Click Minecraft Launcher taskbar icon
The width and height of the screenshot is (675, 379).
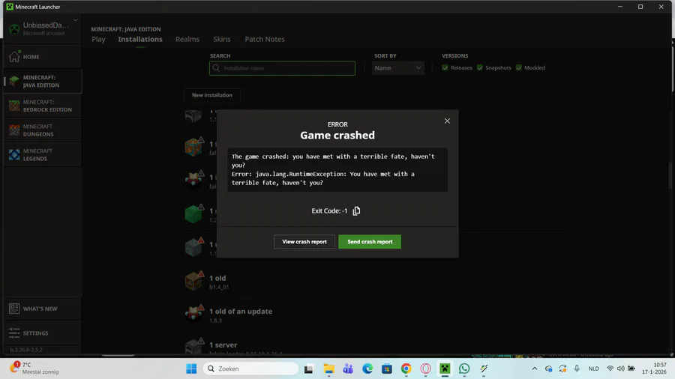coord(445,369)
